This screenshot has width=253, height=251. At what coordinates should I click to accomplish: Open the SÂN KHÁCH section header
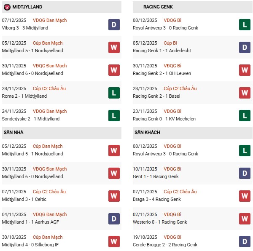tap(148, 132)
